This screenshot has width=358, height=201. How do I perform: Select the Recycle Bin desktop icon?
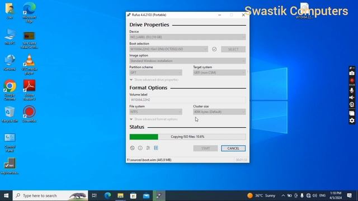(x=10, y=114)
